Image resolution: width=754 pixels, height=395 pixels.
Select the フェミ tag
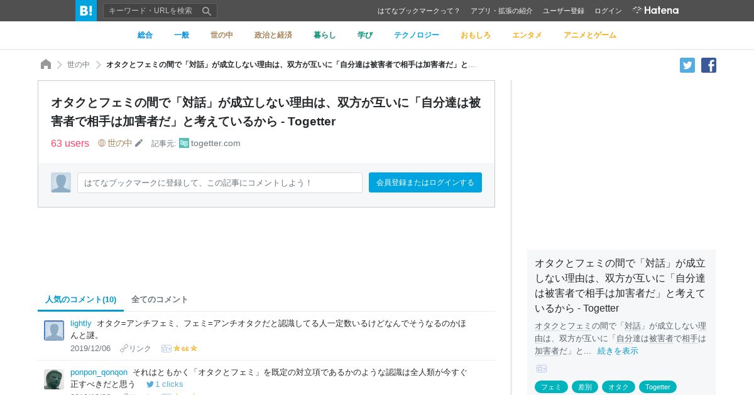pos(551,387)
